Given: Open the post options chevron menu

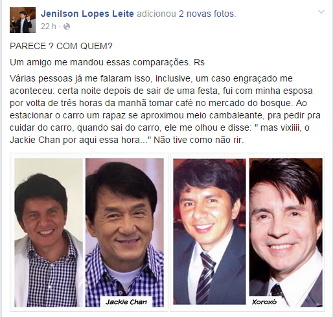Looking at the screenshot, I should tap(321, 12).
